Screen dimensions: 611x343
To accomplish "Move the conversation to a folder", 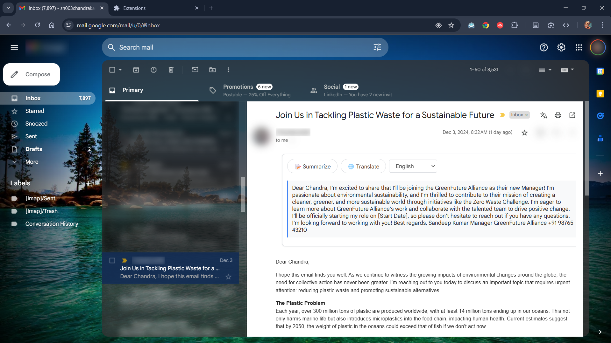I will click(212, 70).
